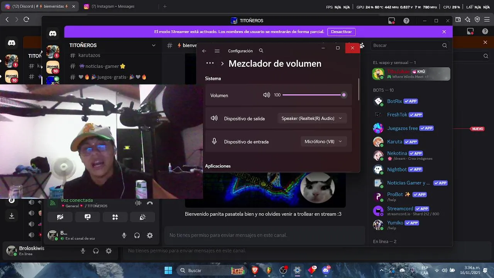494x278 pixels.
Task: Open Dispositivo de salida Speaker dropdown
Action: point(312,119)
